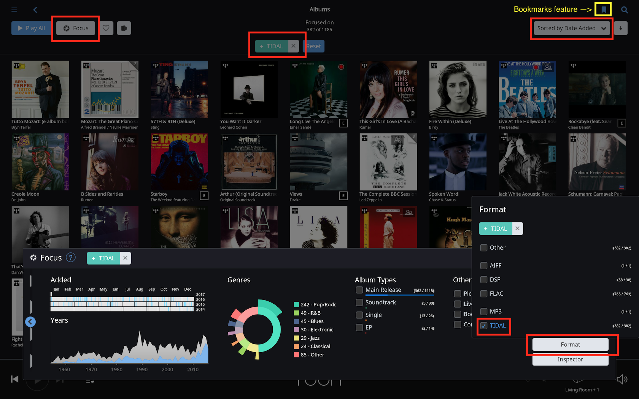Enable Soundtrack album type checkbox

tap(359, 302)
